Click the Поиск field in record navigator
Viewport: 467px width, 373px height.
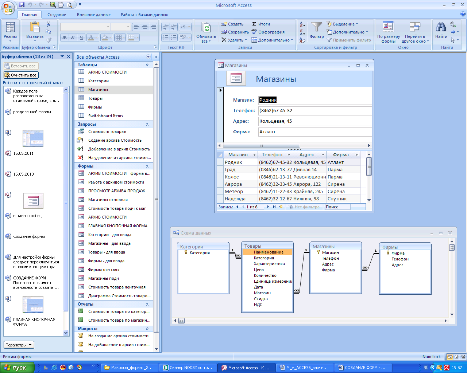(337, 207)
